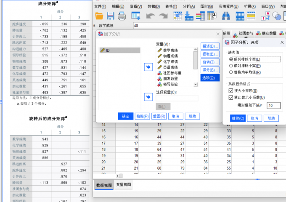Open the 分析 menu
The image size is (286, 202).
(189, 7)
